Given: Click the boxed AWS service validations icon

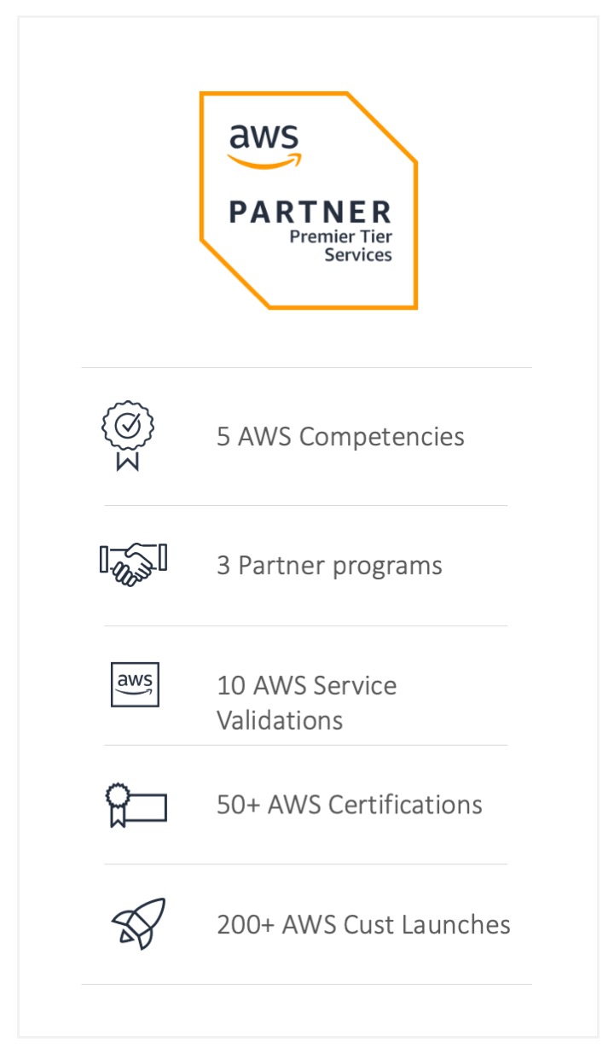Looking at the screenshot, I should 135,684.
